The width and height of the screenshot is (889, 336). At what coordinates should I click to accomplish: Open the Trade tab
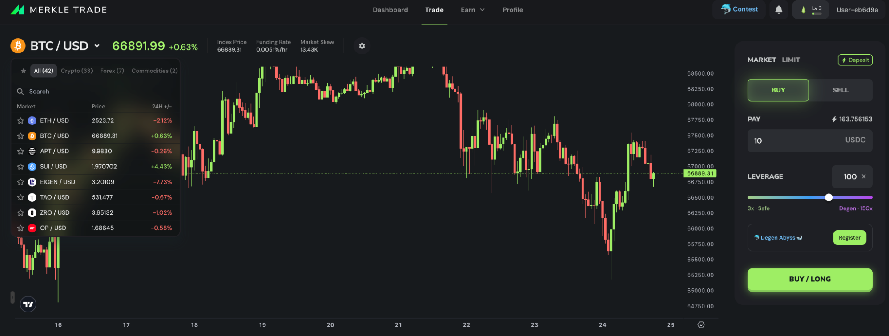[434, 10]
